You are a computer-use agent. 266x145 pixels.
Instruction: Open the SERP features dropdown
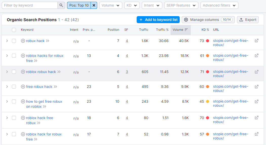point(181,5)
